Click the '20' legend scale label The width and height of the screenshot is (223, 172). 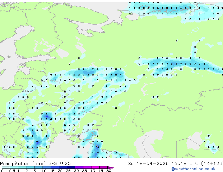click(60, 171)
